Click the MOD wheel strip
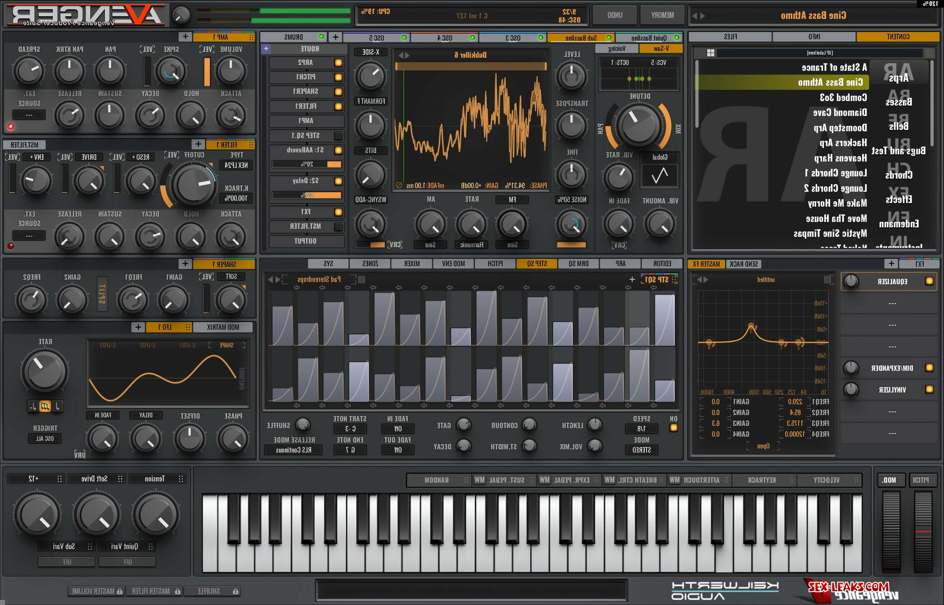The image size is (944, 605). [891, 532]
